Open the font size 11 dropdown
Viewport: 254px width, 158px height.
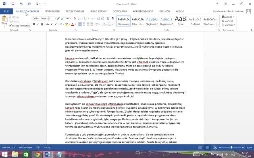[x=55, y=18]
